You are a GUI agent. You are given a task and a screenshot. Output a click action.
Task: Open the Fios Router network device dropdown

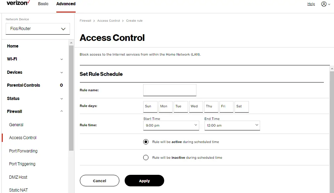(x=38, y=29)
